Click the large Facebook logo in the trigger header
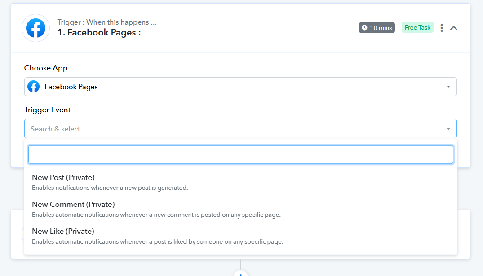The image size is (483, 276). point(36,28)
